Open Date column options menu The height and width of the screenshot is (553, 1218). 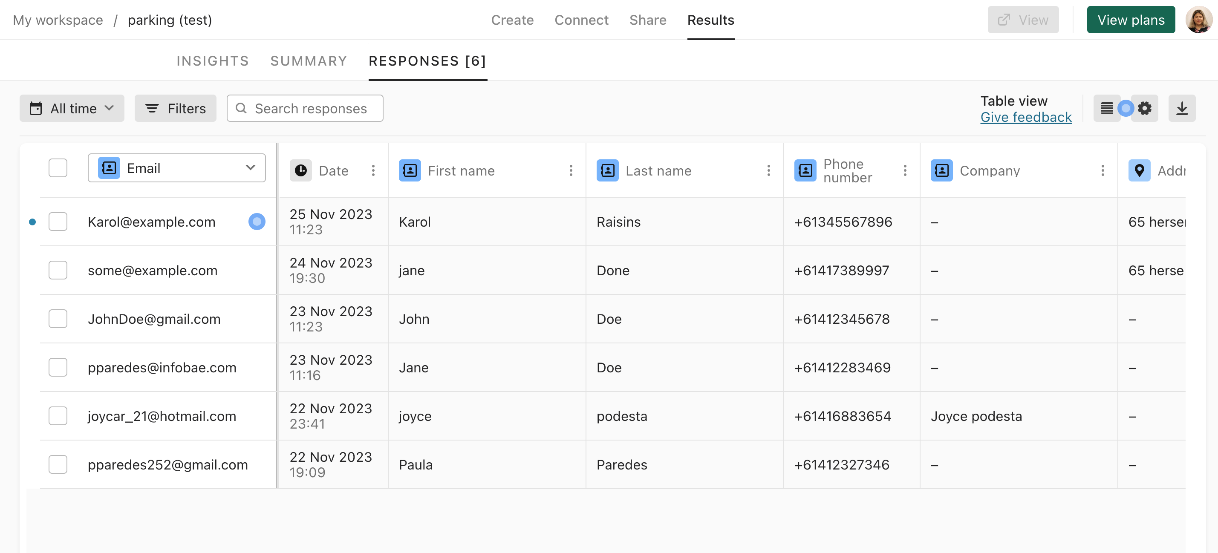373,170
